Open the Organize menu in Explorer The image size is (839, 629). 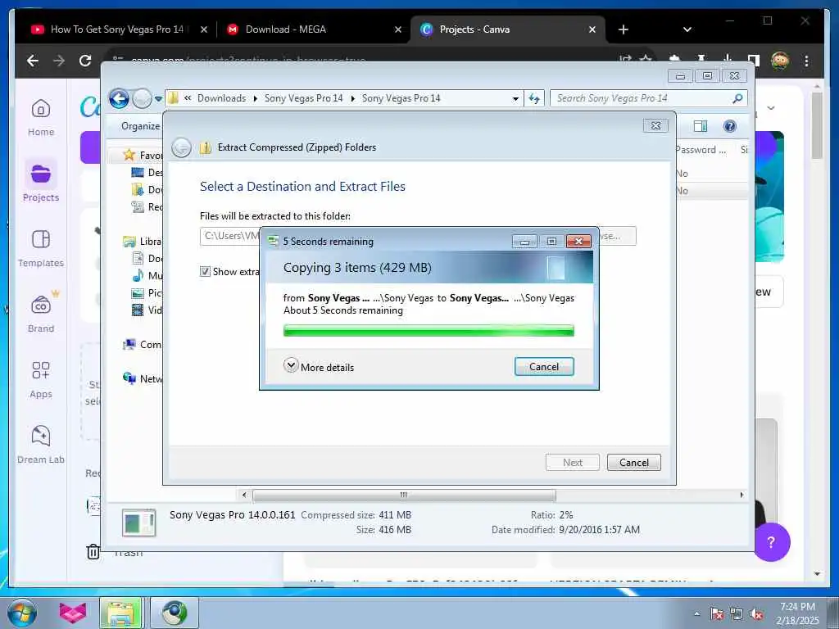140,126
